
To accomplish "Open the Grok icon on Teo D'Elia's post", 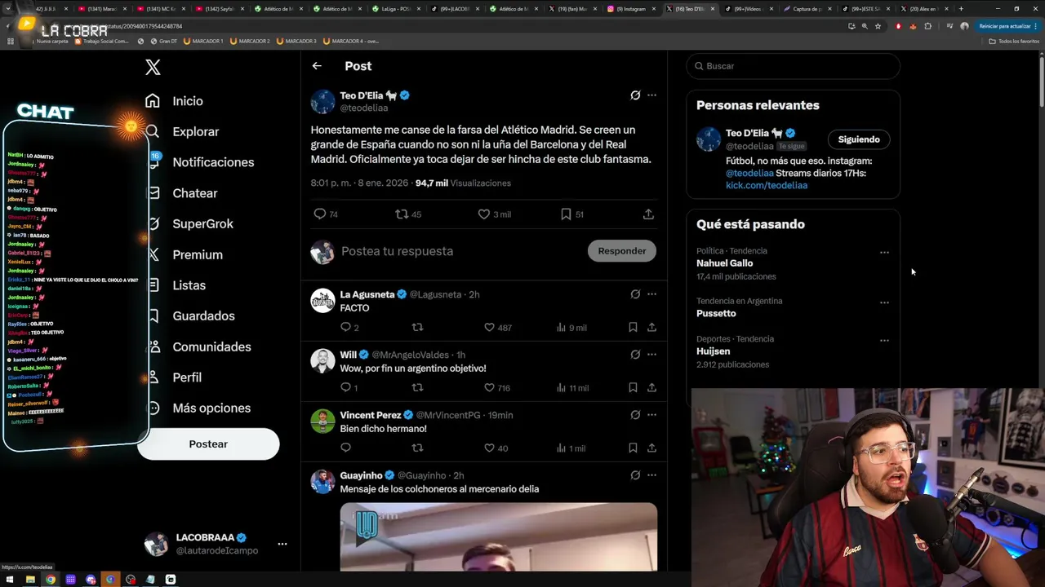I will 635,95.
